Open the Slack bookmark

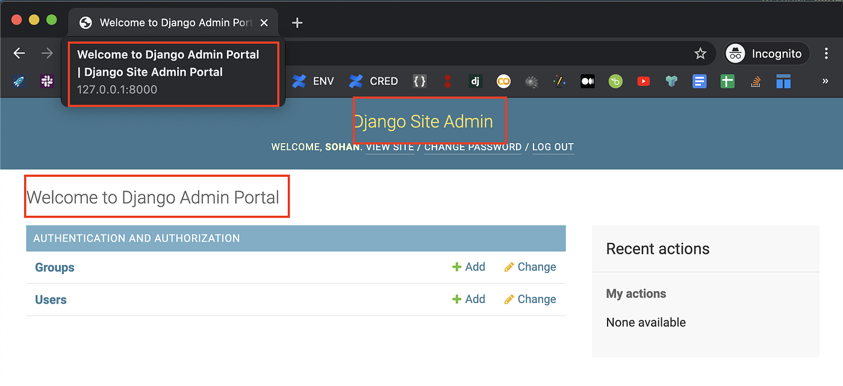pos(46,81)
